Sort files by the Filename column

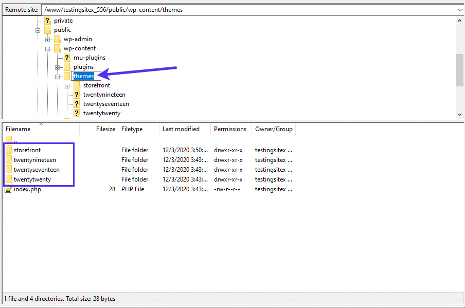point(19,129)
